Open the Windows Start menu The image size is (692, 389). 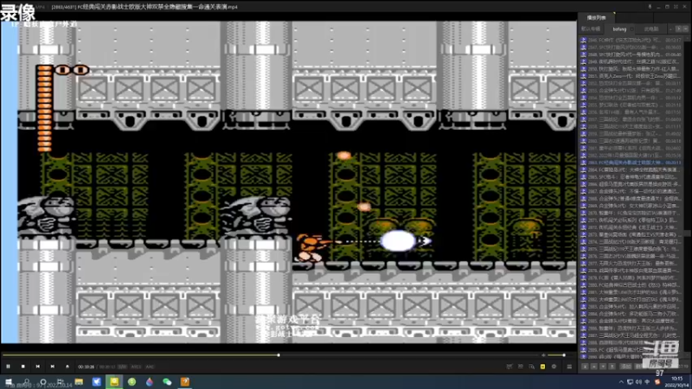[x=9, y=381]
